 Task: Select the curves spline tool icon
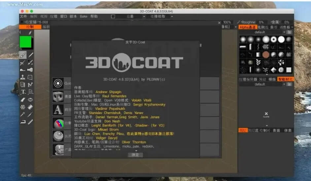pos(30,85)
